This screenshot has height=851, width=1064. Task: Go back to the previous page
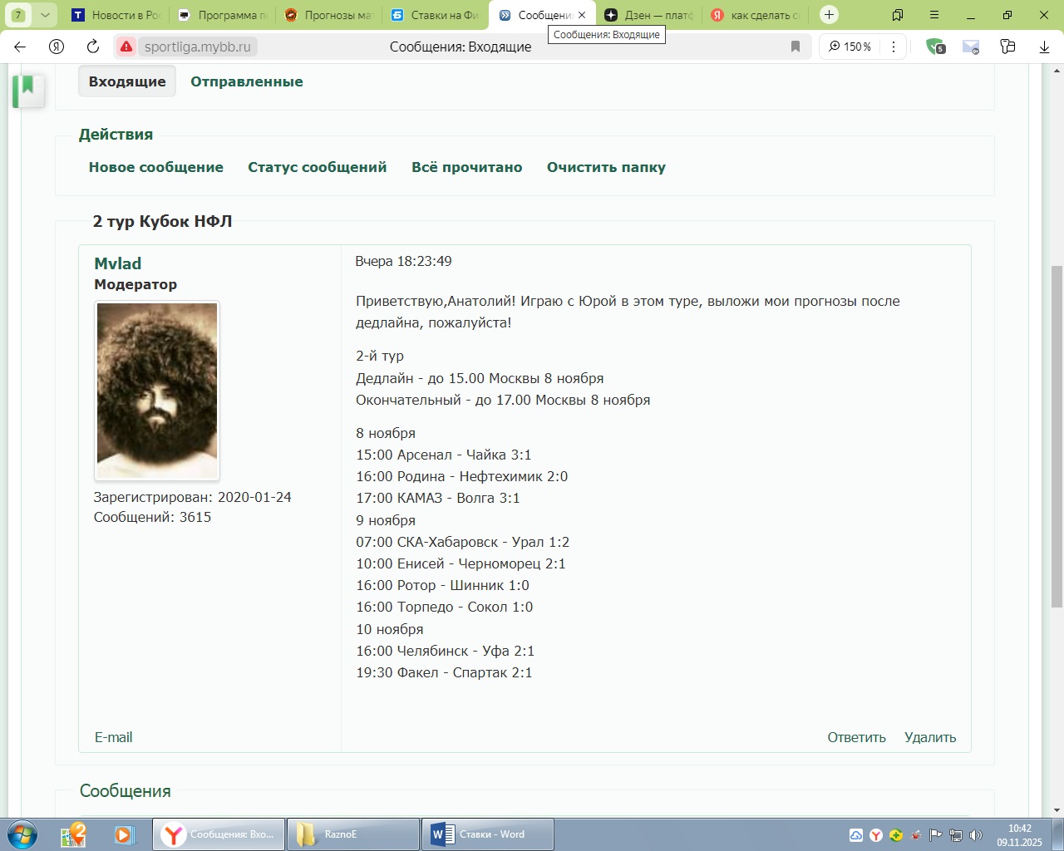click(20, 47)
